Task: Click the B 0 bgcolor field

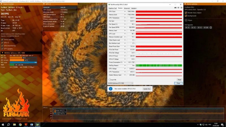Action: [199, 27]
